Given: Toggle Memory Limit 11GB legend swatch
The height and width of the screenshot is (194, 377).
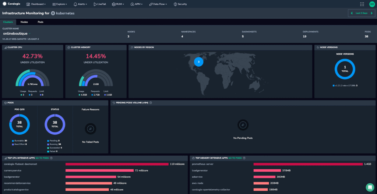Looking at the screenshot, I should click(x=105, y=95).
